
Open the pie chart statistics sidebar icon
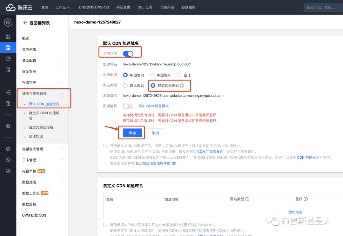(8, 59)
